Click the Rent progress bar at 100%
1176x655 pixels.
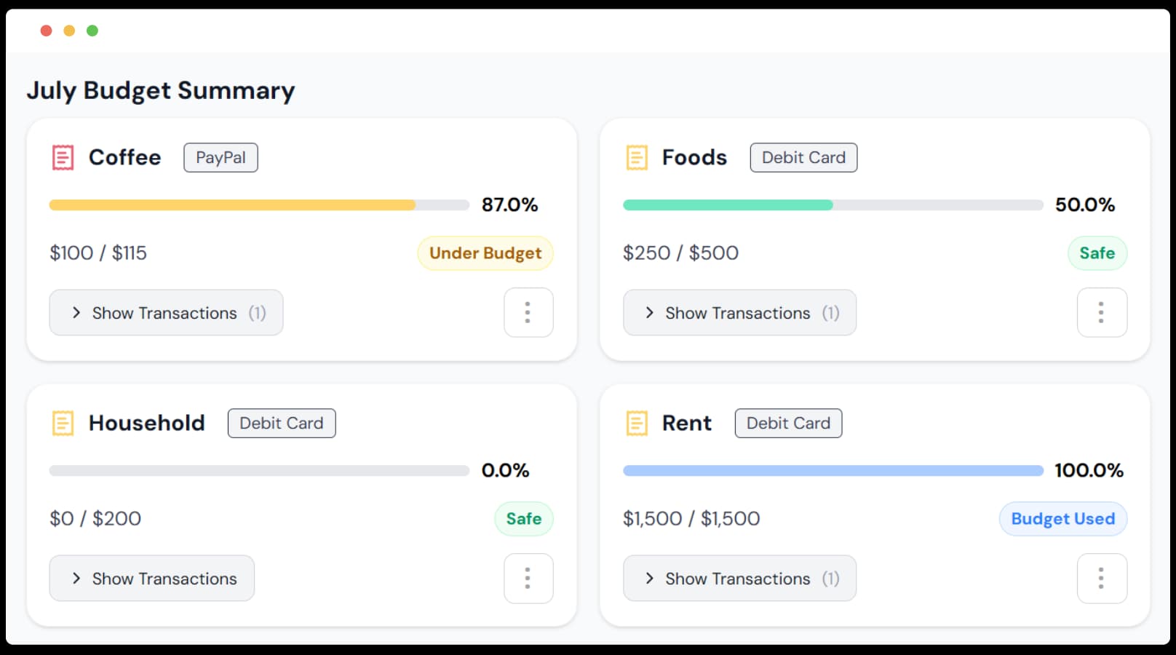pos(833,471)
